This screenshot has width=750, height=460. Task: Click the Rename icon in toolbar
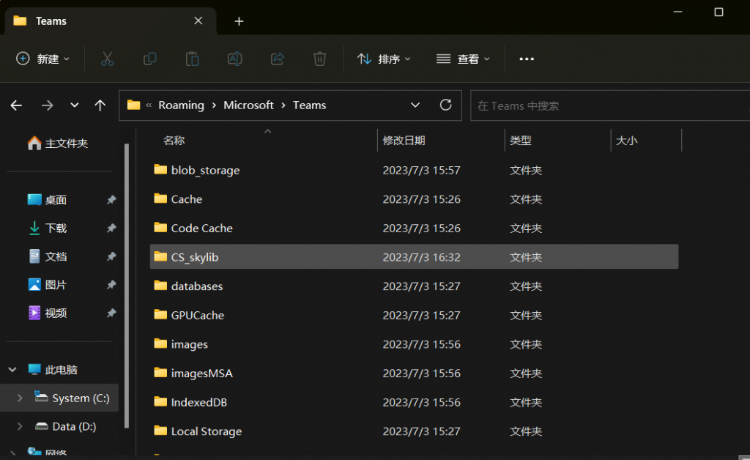pos(235,59)
